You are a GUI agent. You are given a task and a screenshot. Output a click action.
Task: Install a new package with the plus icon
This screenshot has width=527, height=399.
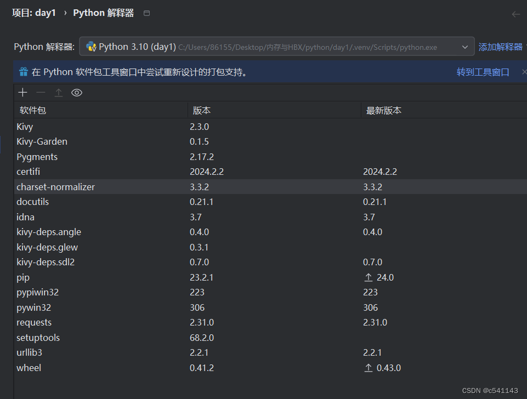tap(22, 92)
